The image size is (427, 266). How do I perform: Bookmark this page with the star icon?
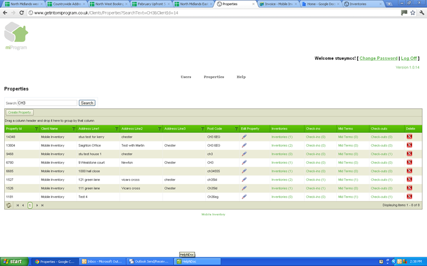coord(413,12)
